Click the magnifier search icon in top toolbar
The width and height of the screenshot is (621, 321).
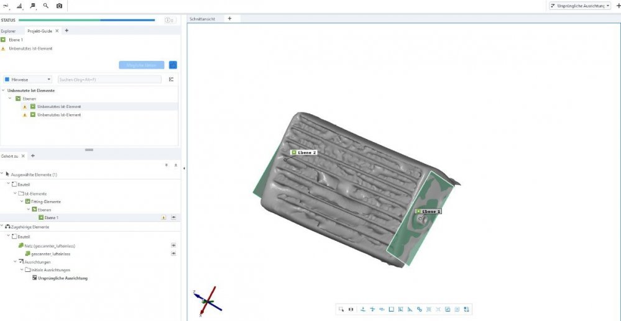[46, 5]
